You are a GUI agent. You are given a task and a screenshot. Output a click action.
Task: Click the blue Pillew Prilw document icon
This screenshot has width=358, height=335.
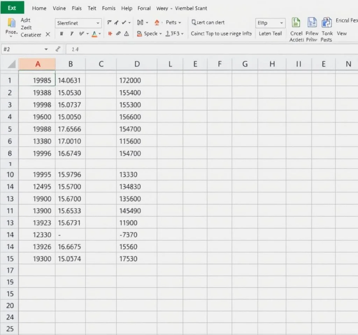tap(312, 22)
